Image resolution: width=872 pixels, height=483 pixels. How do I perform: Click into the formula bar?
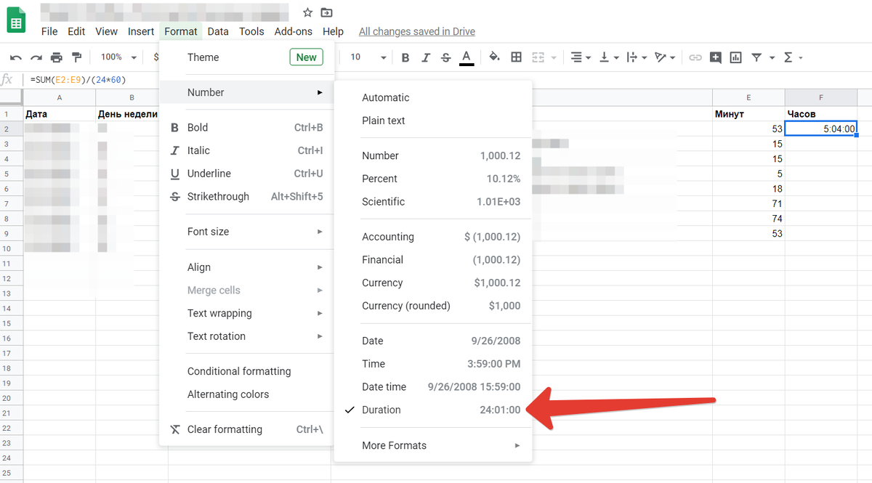tap(447, 80)
